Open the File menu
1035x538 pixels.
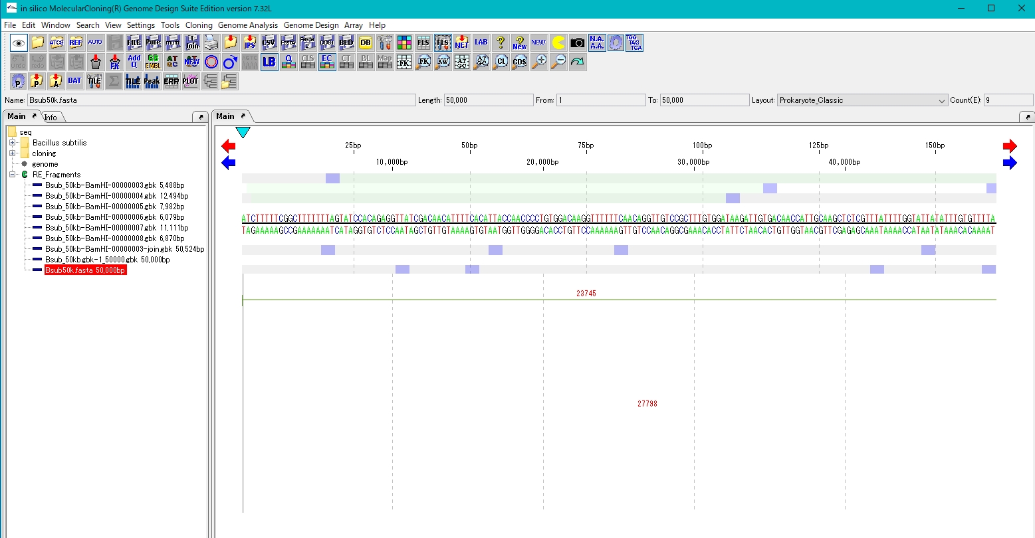click(10, 25)
